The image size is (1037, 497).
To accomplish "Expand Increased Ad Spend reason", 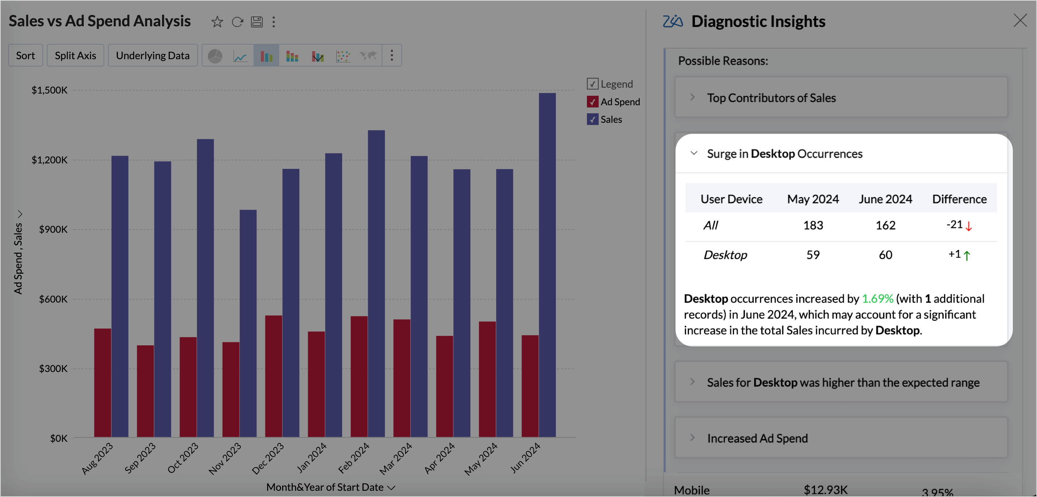I will (757, 438).
